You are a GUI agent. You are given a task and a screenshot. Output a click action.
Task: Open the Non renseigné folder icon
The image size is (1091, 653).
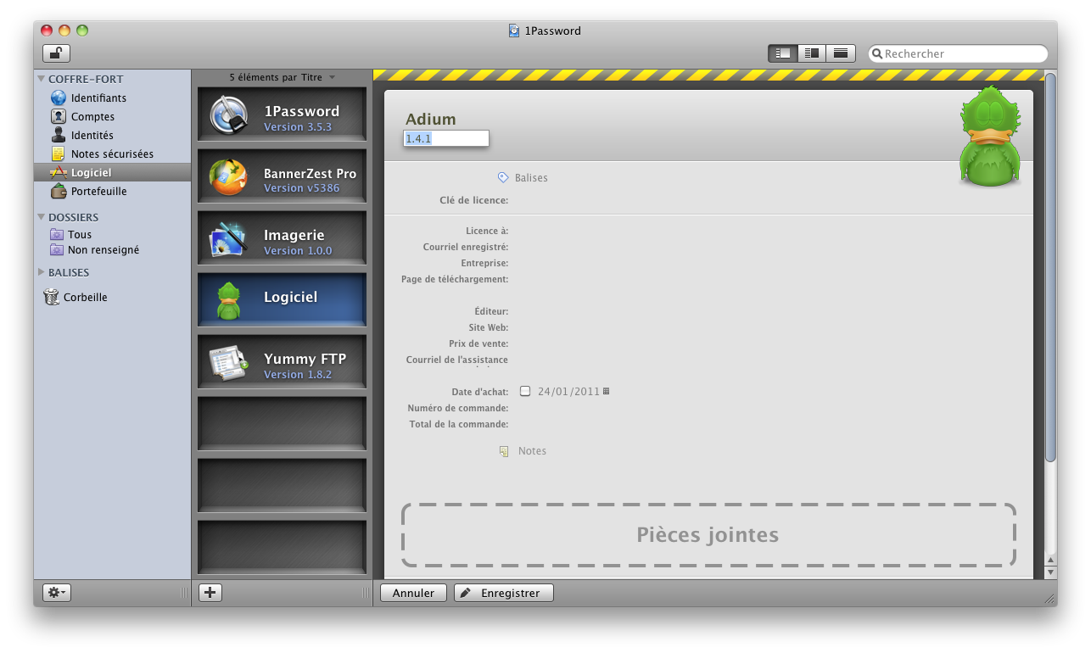pos(57,249)
